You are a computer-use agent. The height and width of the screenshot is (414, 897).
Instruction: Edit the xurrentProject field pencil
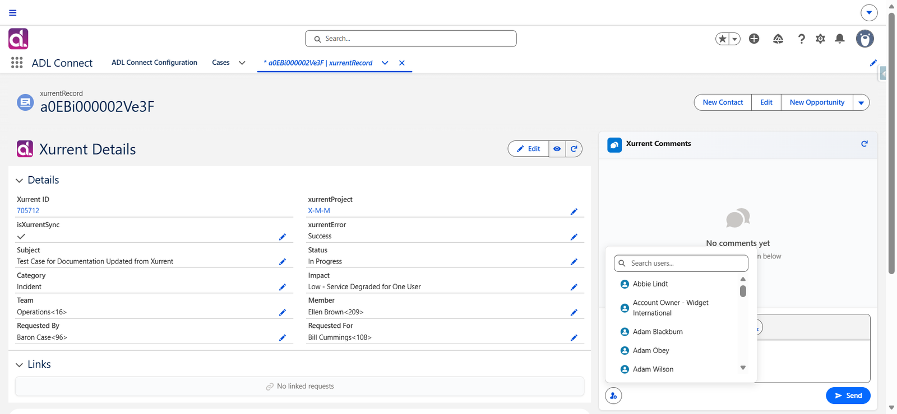[574, 211]
